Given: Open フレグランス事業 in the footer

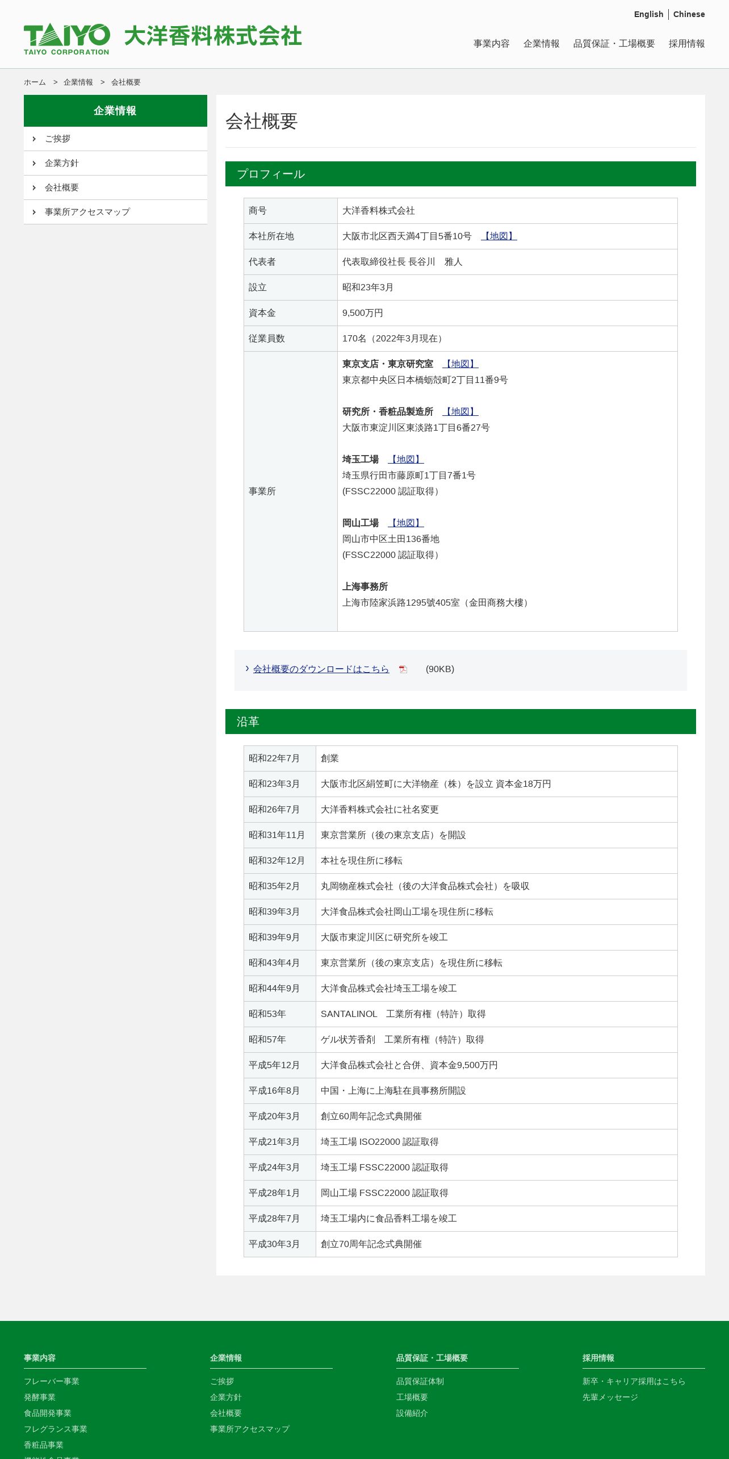Looking at the screenshot, I should click(56, 1429).
